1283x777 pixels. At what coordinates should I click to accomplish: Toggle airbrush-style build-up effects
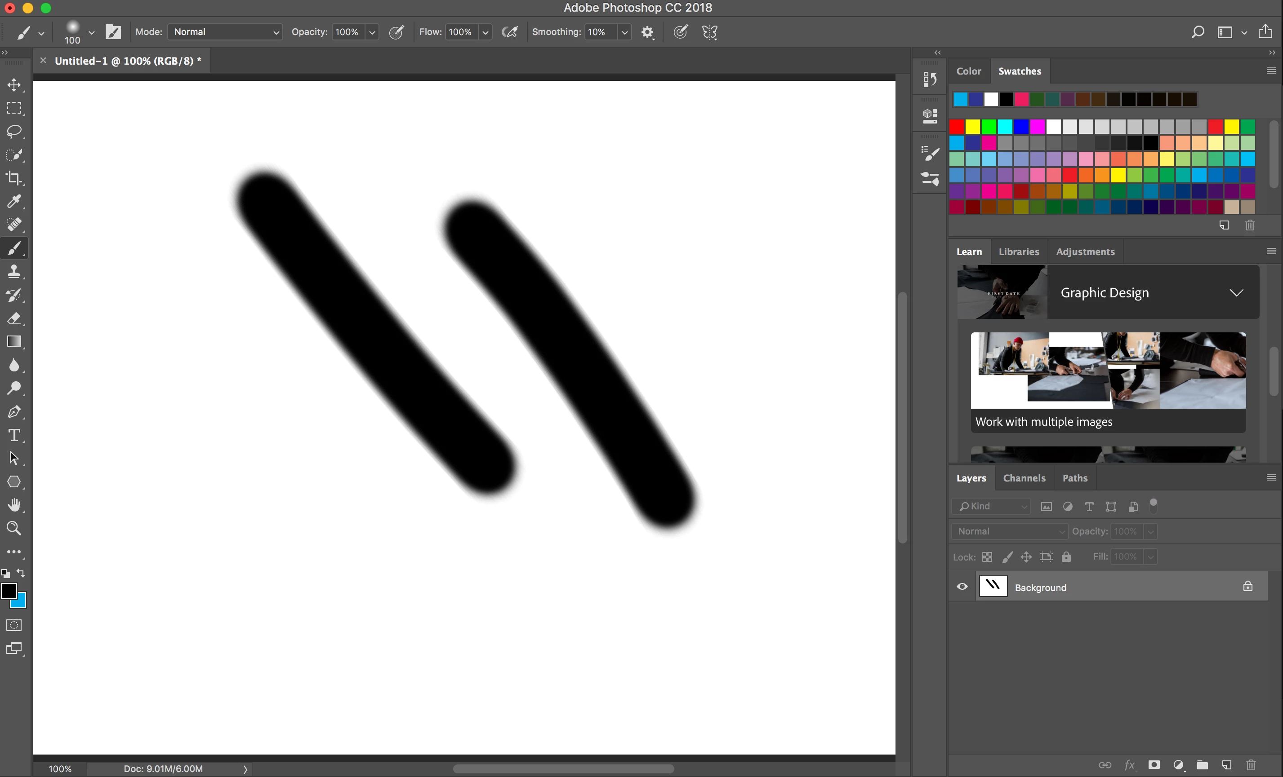tap(510, 32)
